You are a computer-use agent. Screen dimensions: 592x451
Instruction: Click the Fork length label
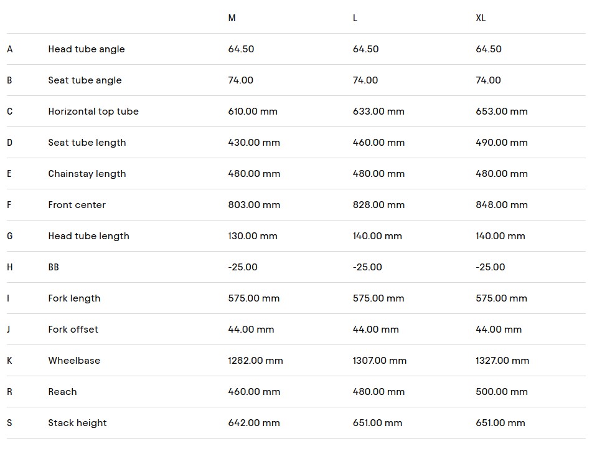[74, 298]
